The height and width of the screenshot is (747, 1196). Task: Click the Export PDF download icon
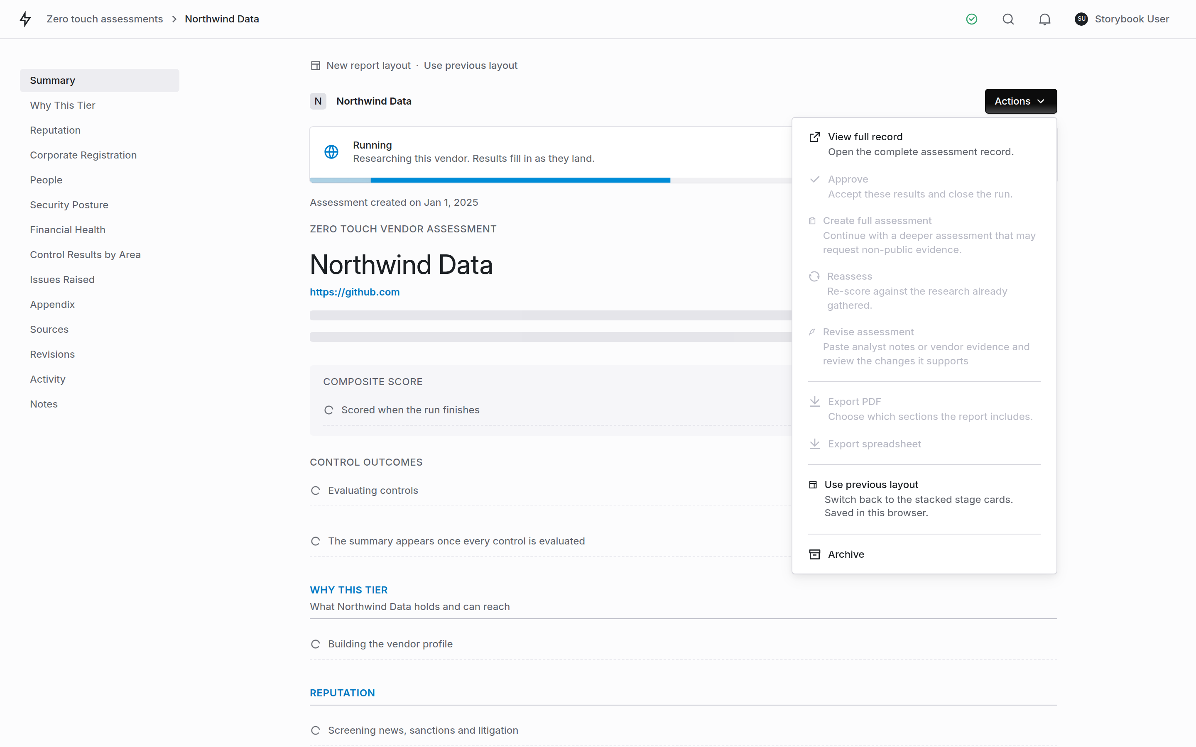814,402
